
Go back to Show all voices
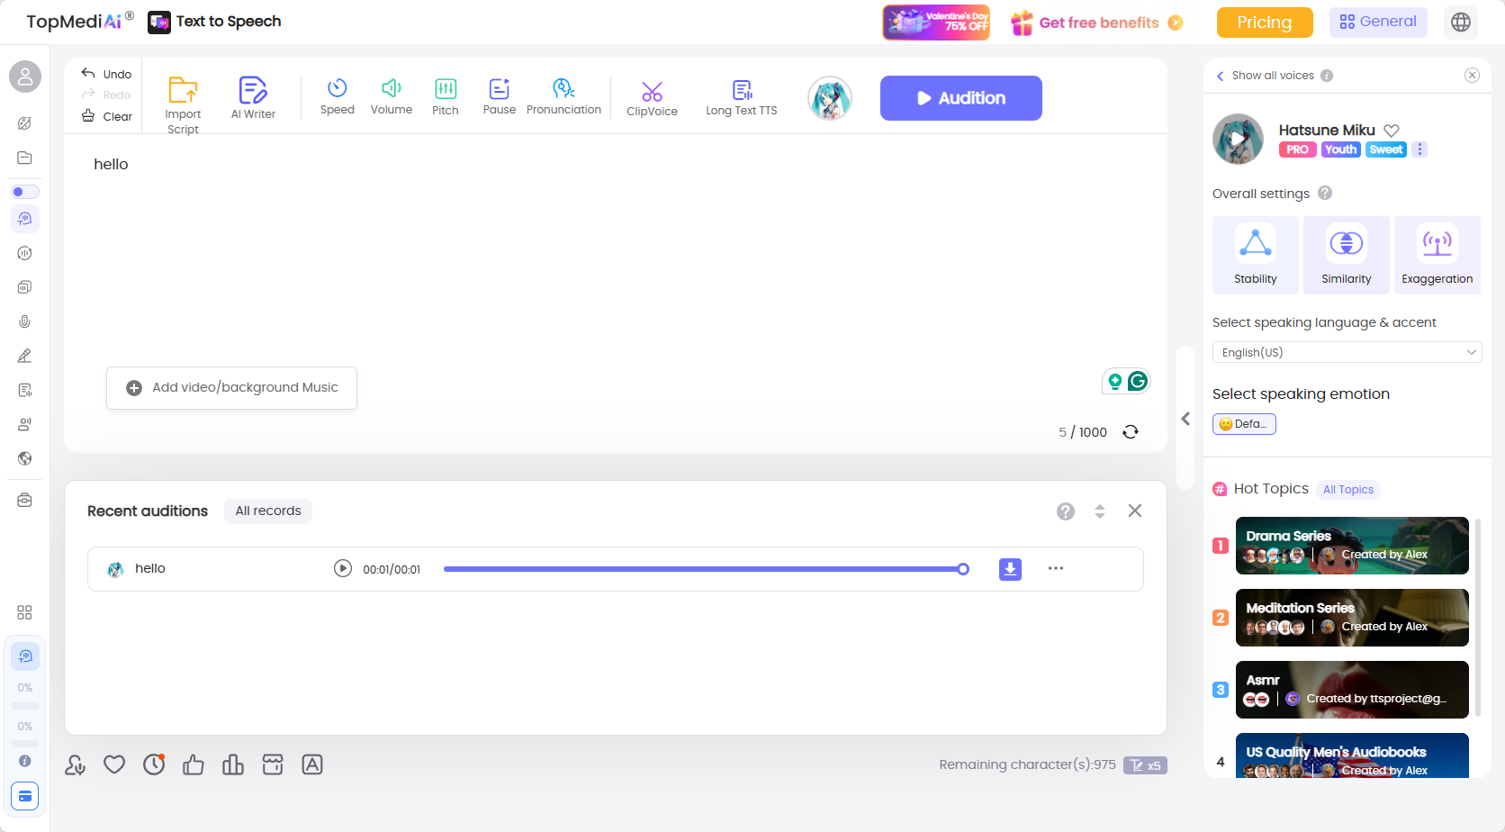point(1266,76)
